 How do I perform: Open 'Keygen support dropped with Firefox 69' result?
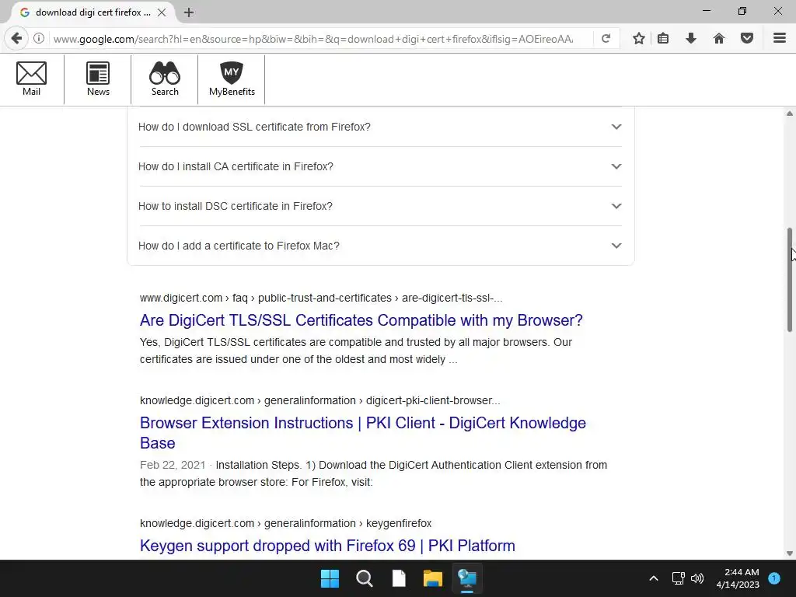[x=327, y=546]
